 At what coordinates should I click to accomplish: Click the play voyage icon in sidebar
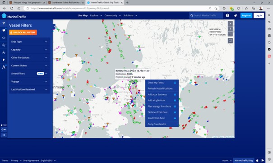point(4,60)
